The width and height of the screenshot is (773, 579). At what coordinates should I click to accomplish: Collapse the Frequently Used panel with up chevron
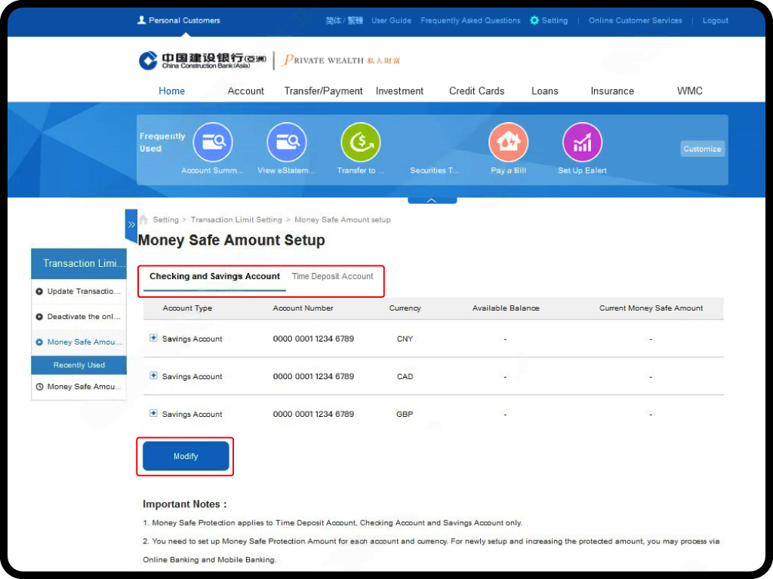click(432, 201)
